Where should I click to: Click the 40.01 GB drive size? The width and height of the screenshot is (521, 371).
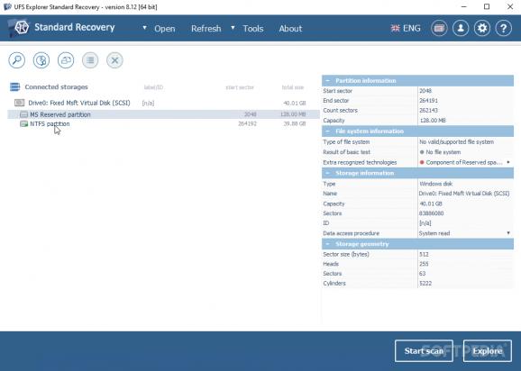(295, 104)
